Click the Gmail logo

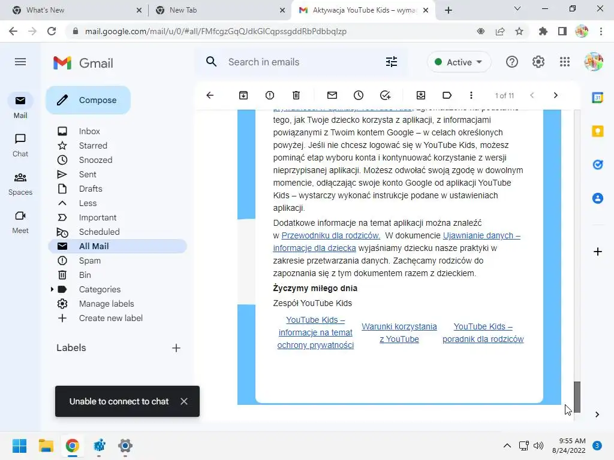[83, 63]
